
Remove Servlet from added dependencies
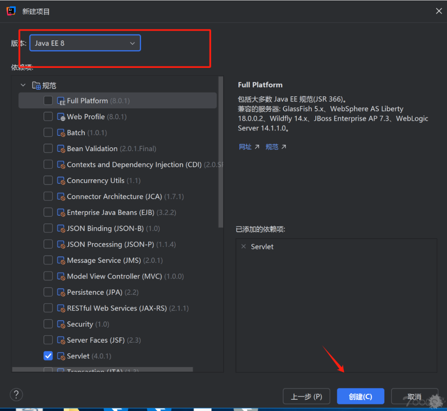(x=243, y=246)
